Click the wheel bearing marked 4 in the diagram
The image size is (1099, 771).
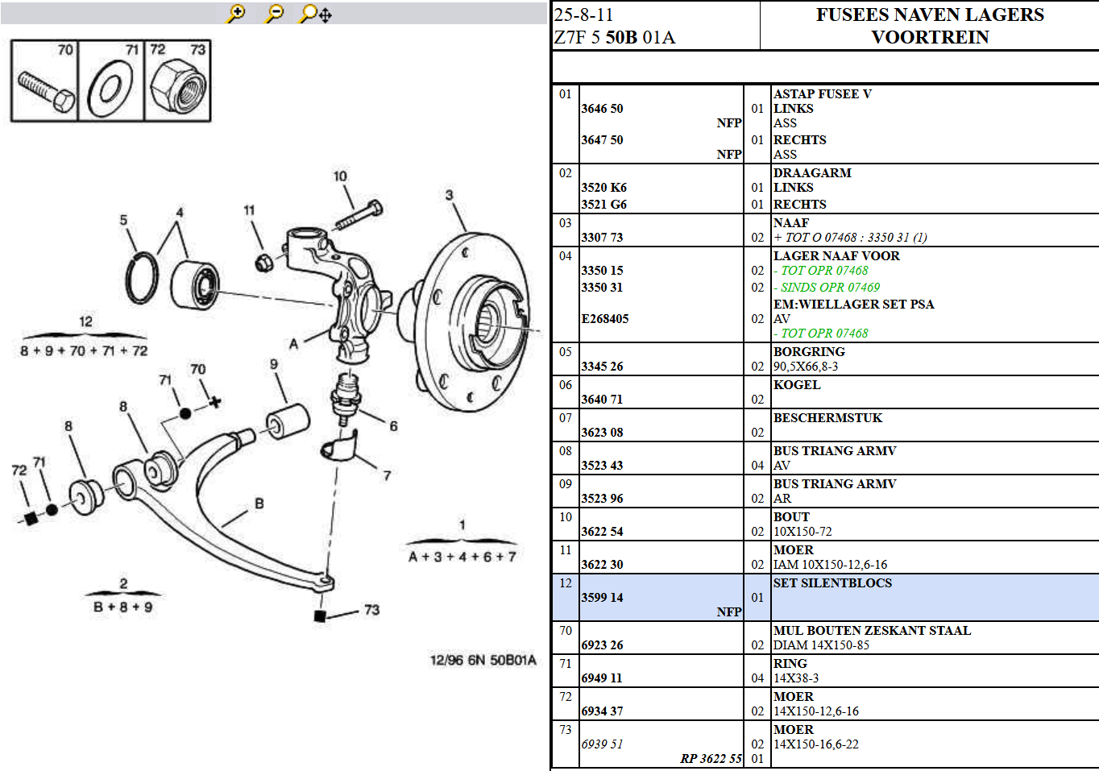(194, 284)
